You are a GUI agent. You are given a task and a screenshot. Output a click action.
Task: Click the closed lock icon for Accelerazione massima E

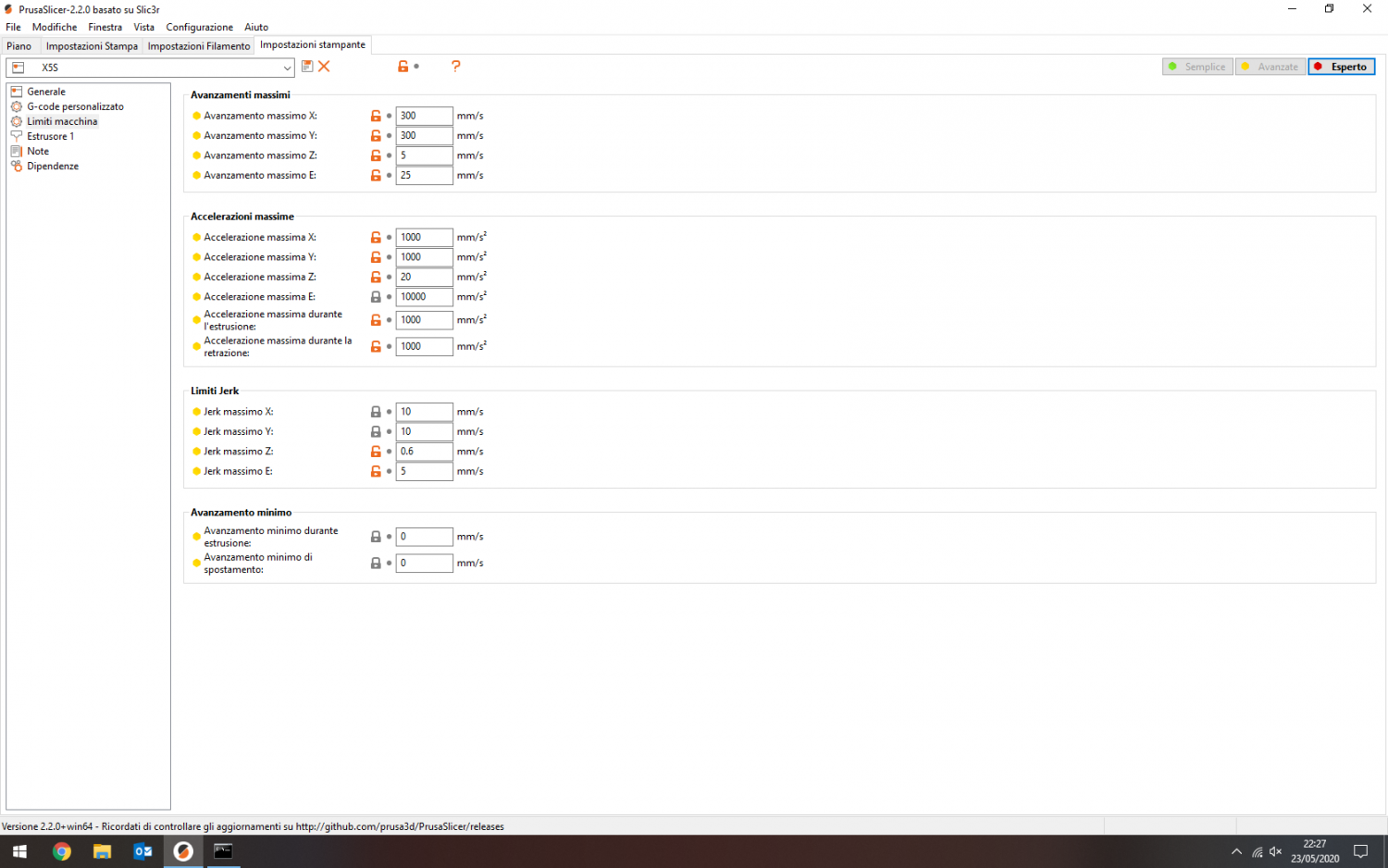click(376, 297)
